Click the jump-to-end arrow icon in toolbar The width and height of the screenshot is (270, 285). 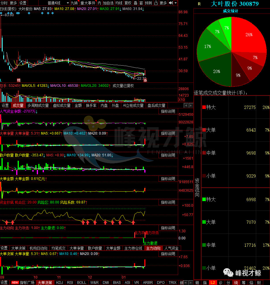(171, 3)
